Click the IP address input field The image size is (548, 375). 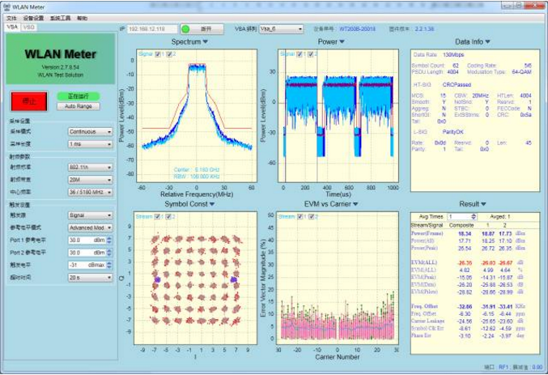pos(152,29)
